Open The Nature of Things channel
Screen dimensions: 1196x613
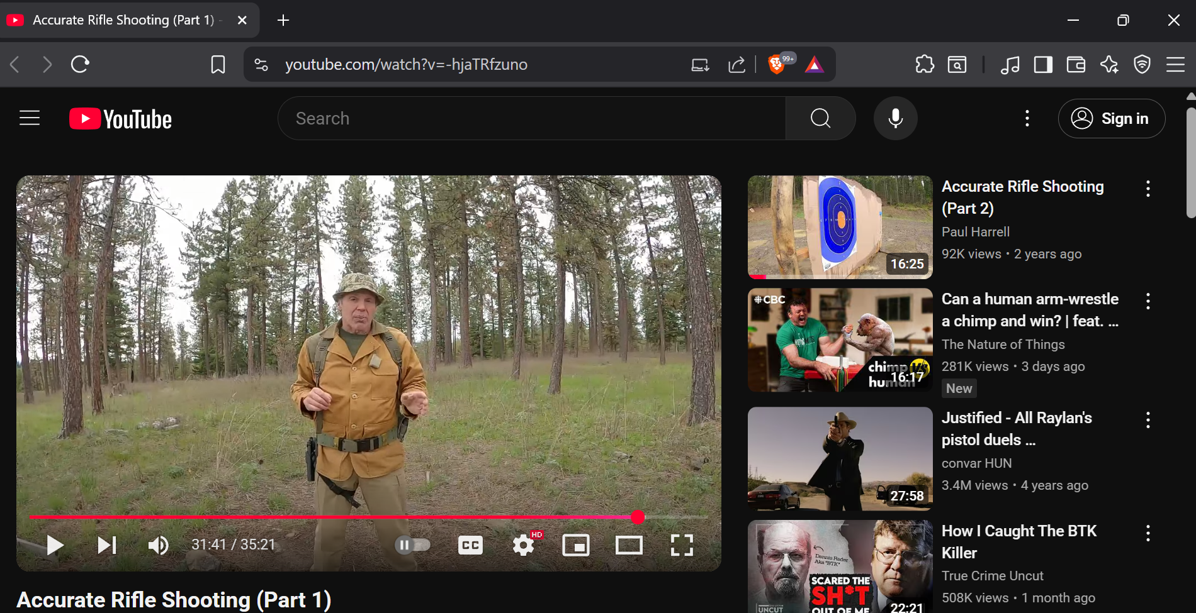click(x=1003, y=345)
